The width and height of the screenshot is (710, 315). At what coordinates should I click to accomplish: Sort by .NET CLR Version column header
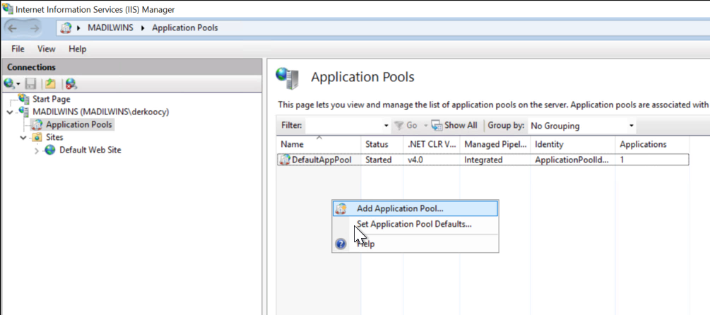coord(431,144)
